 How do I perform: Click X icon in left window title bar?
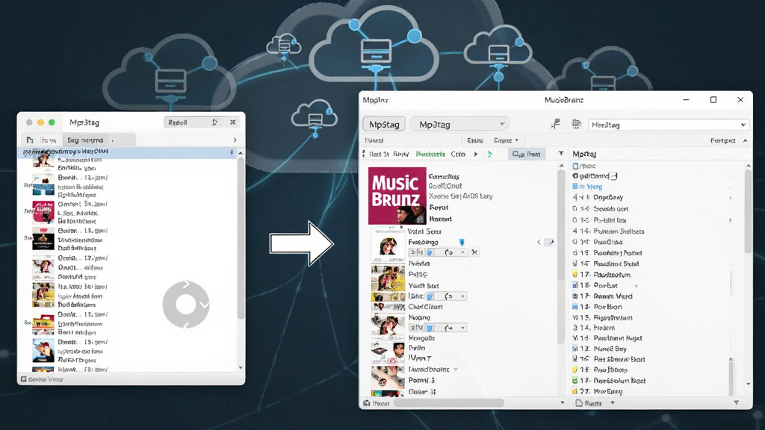233,122
